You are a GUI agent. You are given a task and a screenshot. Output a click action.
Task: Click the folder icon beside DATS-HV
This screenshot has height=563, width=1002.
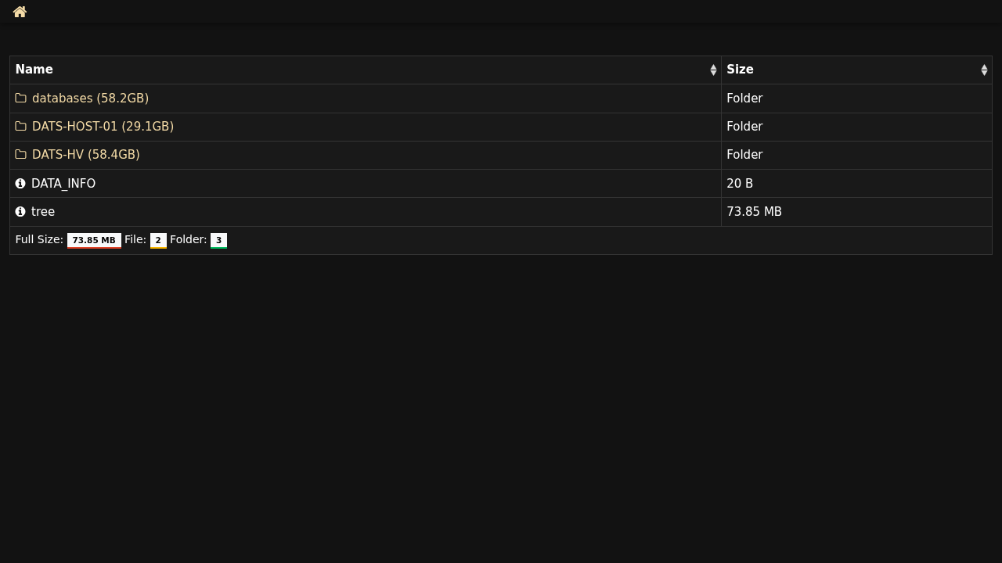coord(20,155)
